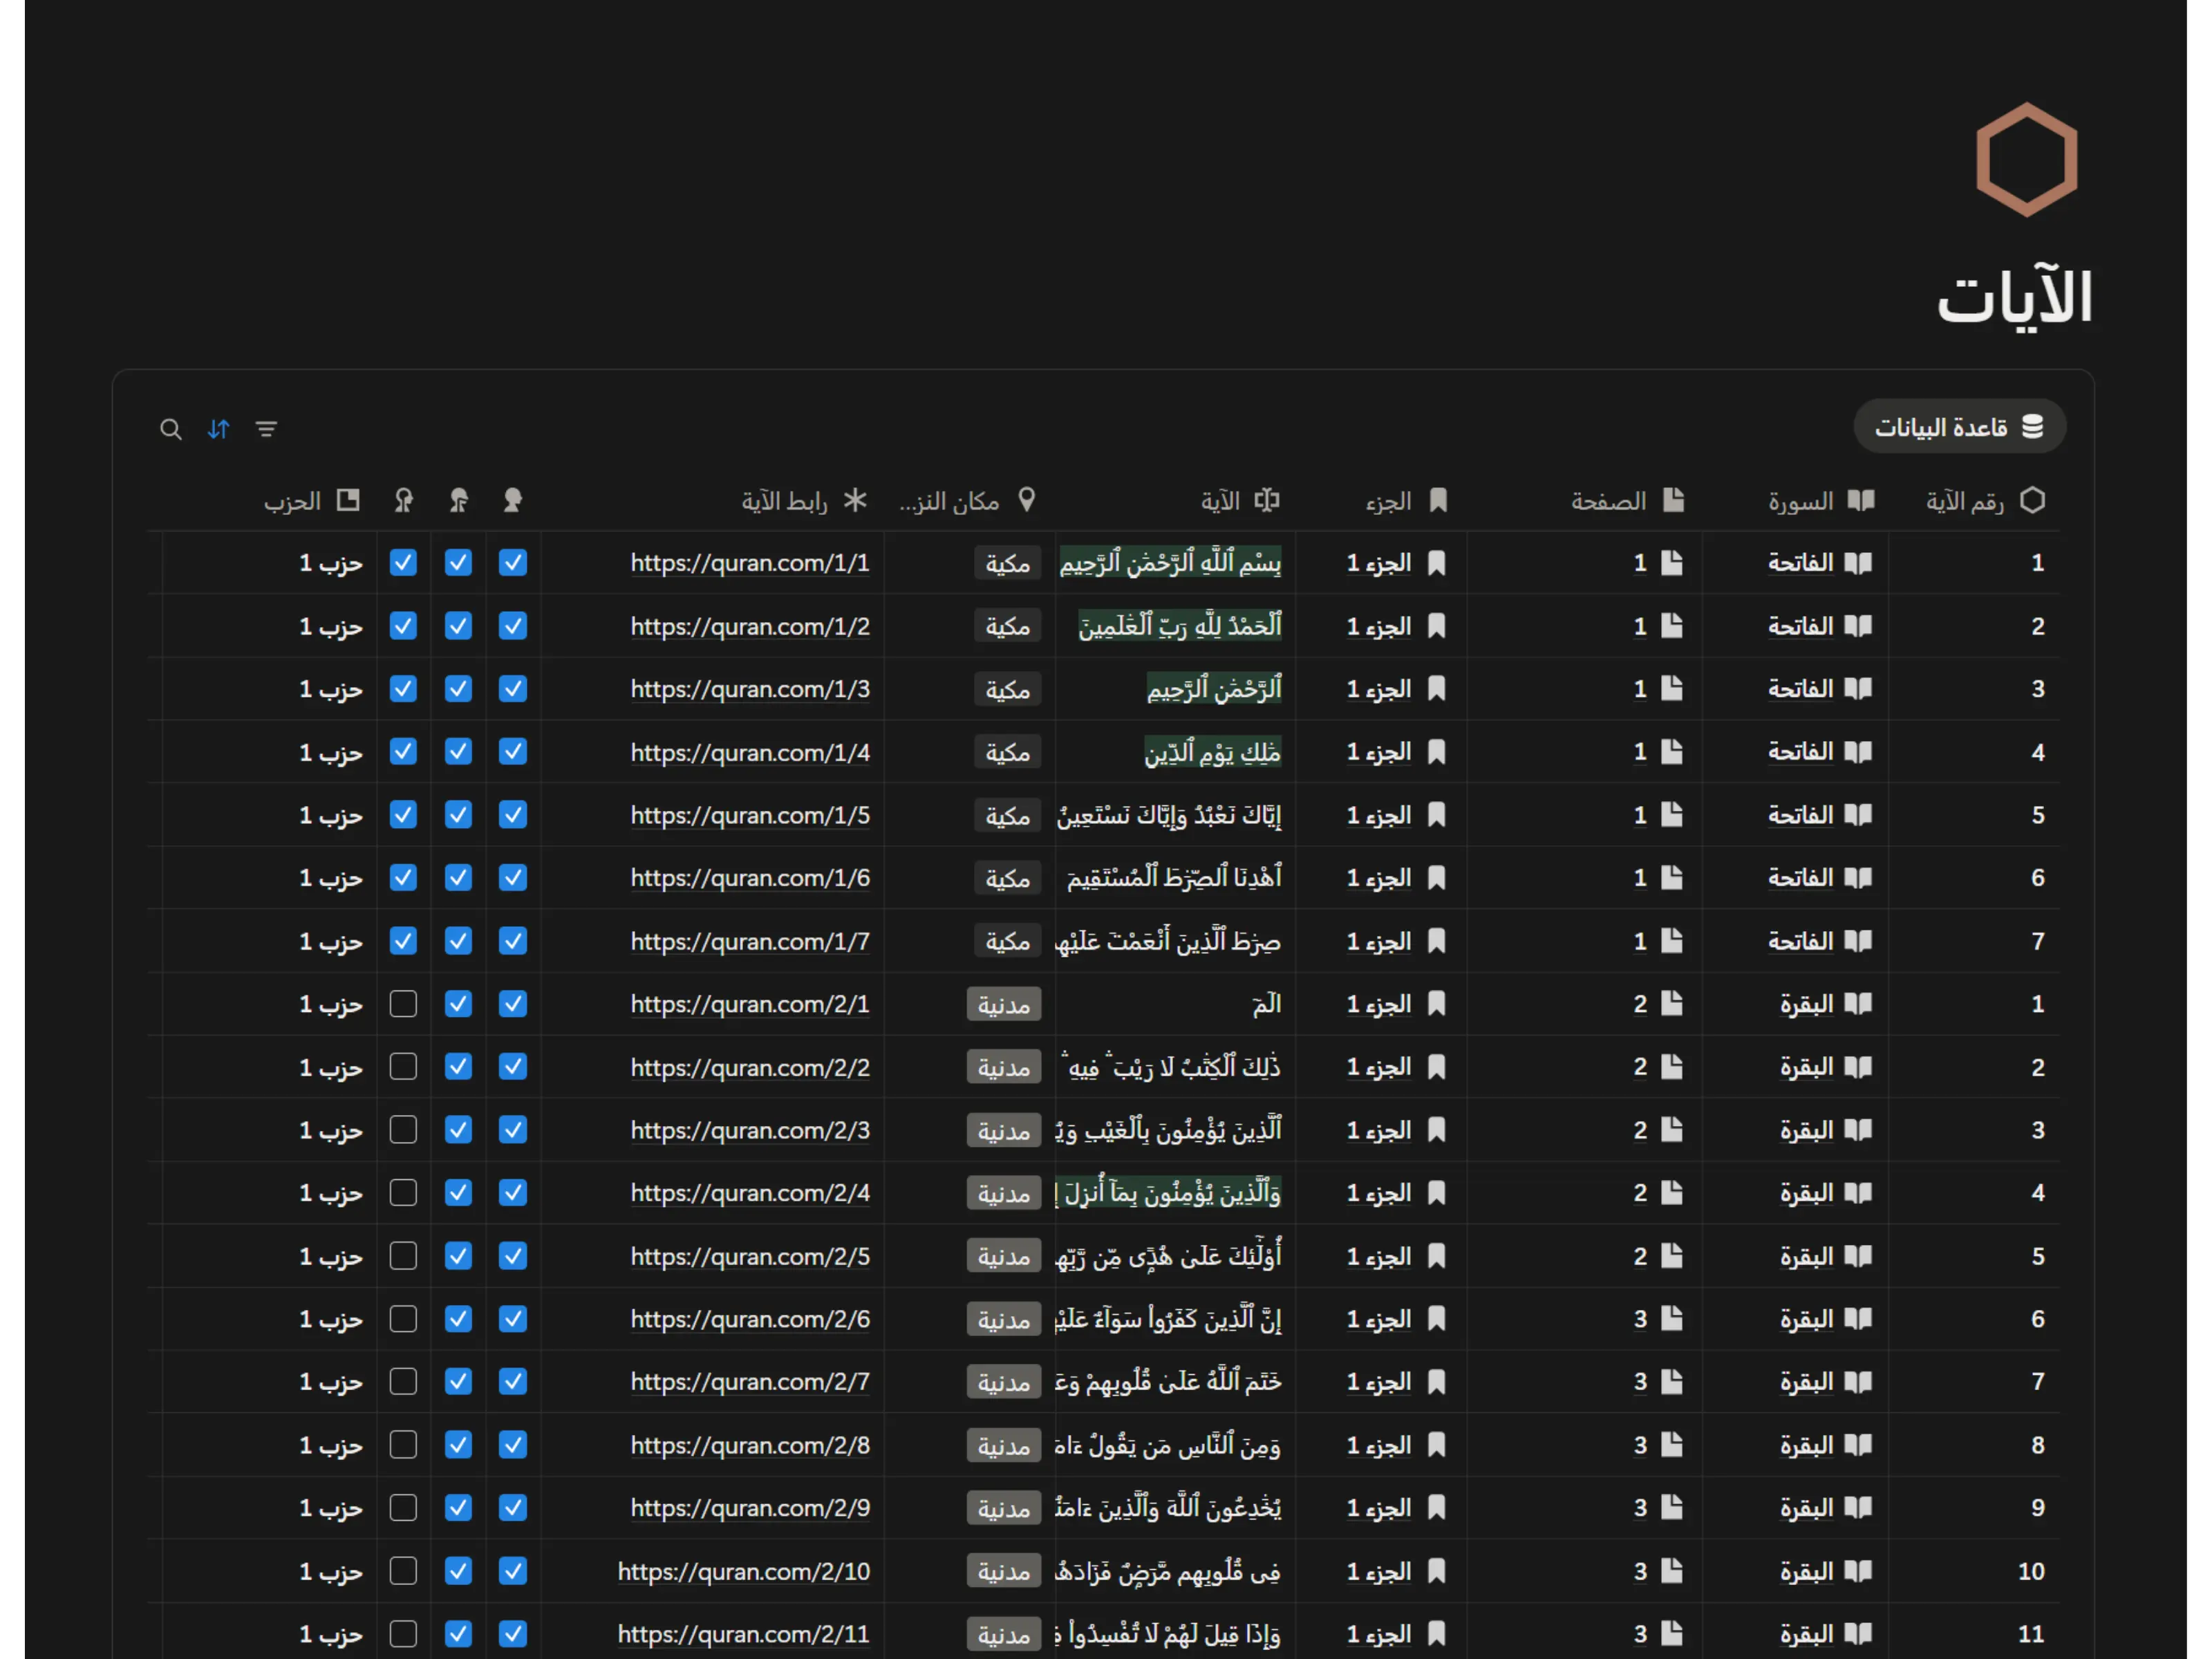Open the الفاتحة relation in verse 7 row

1800,941
